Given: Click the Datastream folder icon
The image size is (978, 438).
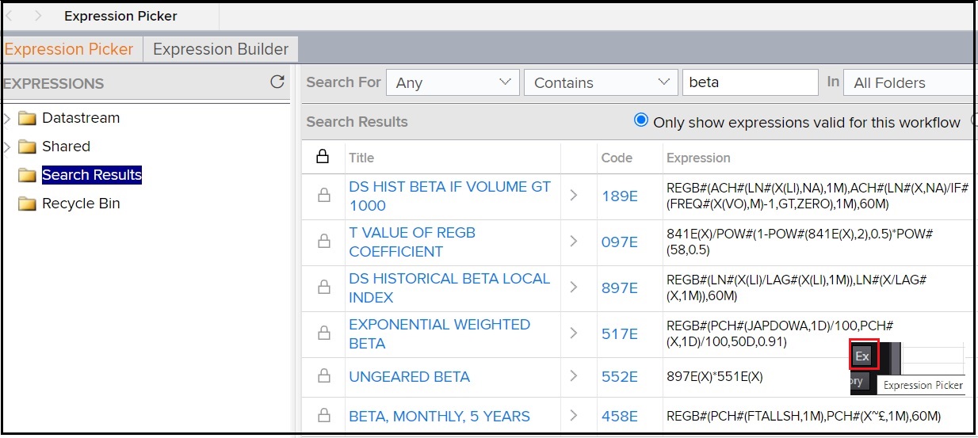Looking at the screenshot, I should (28, 119).
